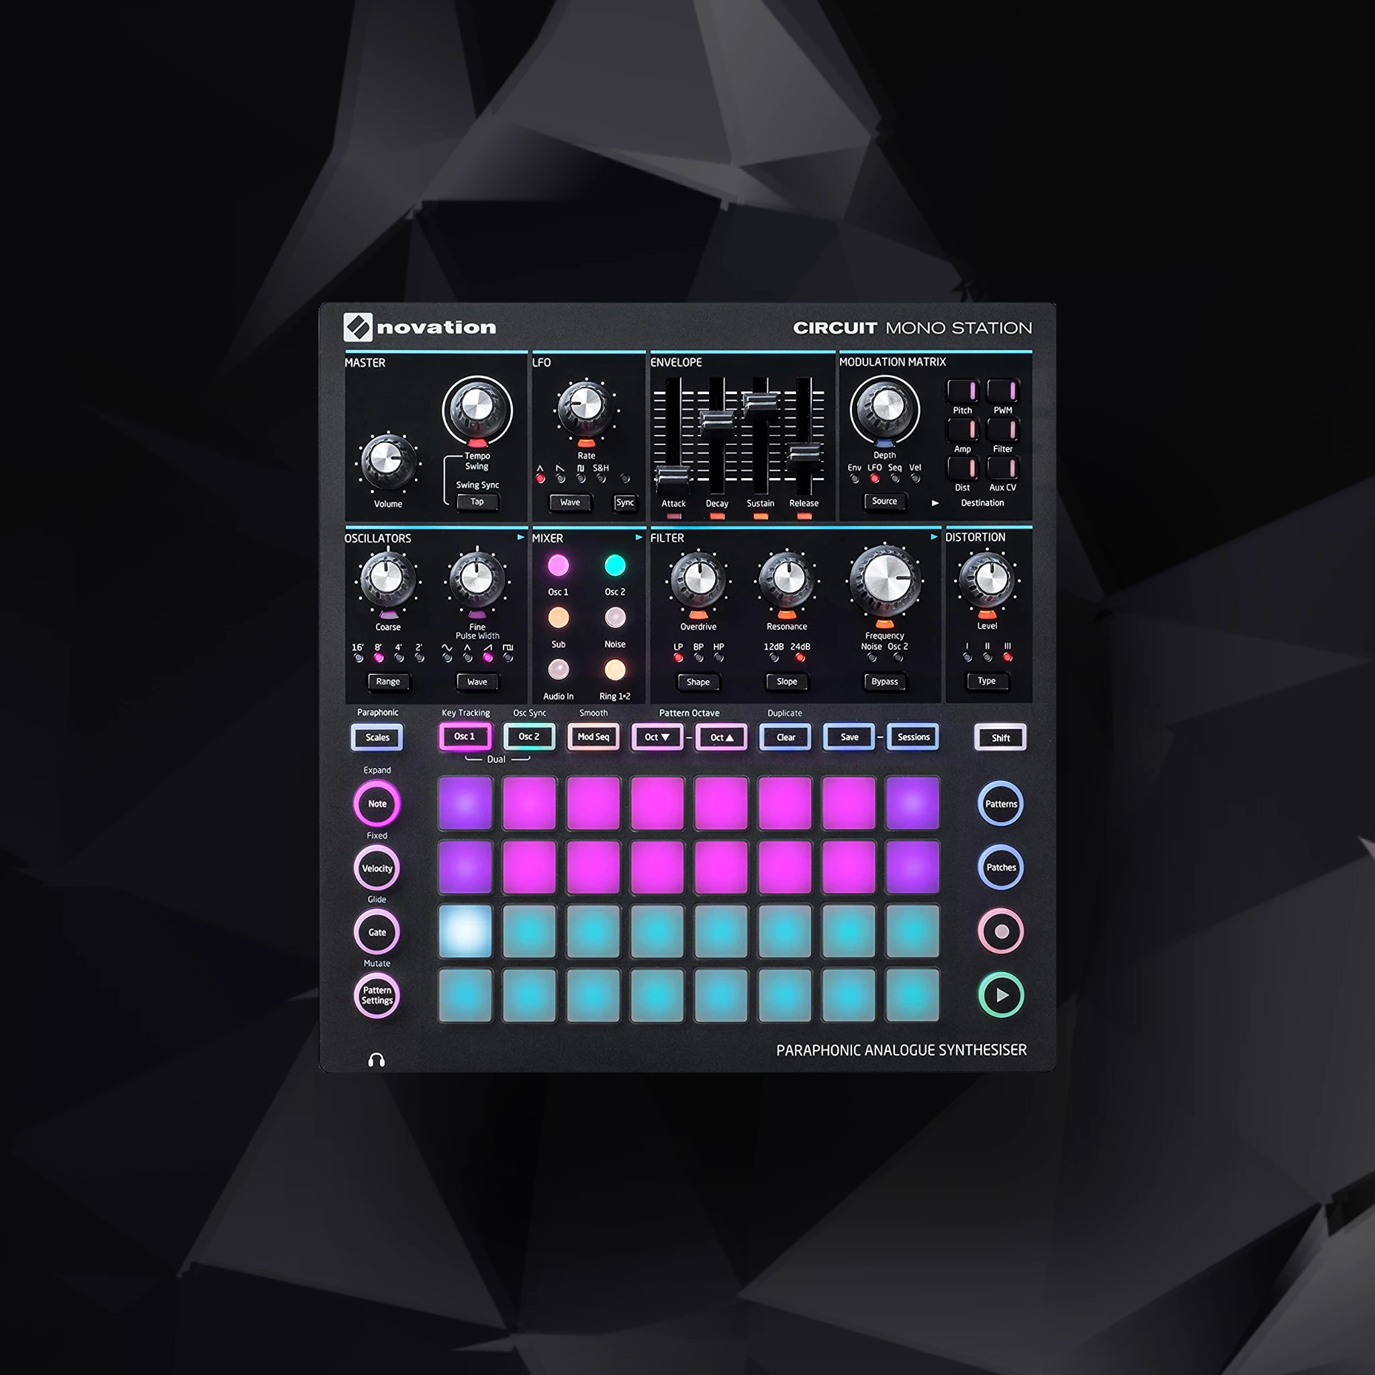Select the Note mode button

pyautogui.click(x=377, y=804)
